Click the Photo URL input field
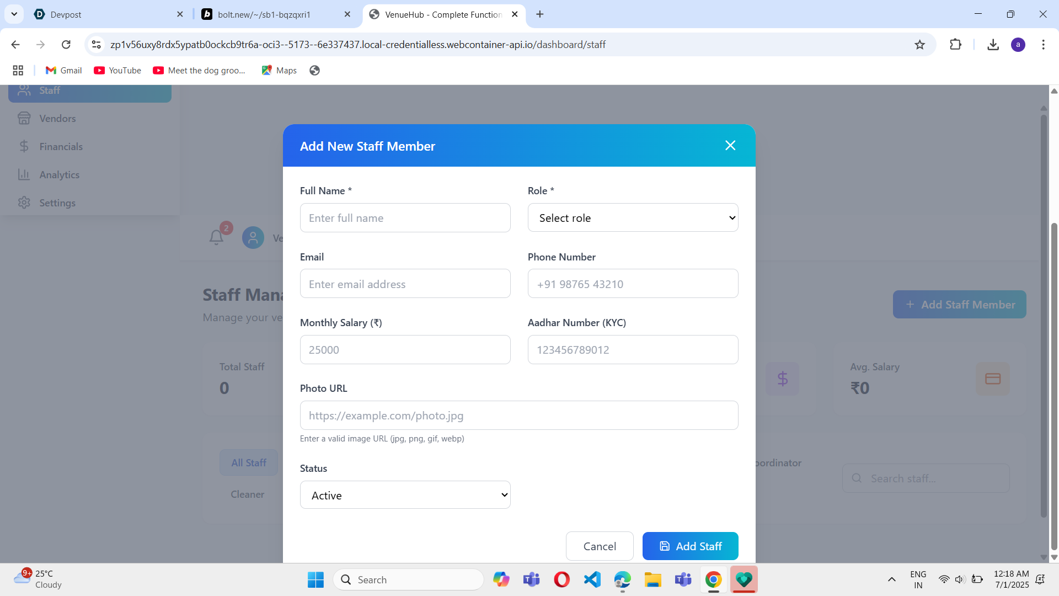1059x596 pixels. (518, 415)
